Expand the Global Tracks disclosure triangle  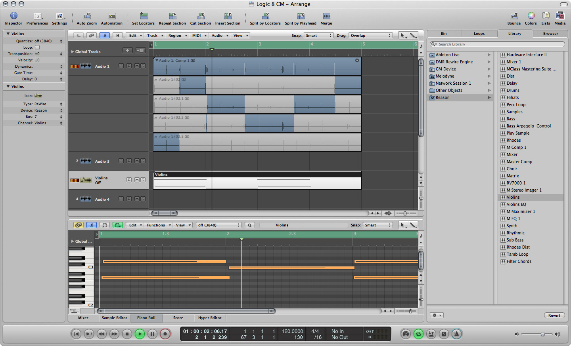tap(72, 51)
